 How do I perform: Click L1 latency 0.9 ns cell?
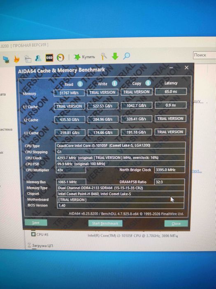coord(171,105)
